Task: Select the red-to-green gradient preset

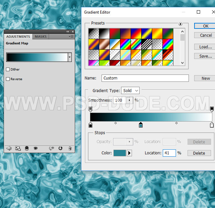Action: coord(115,33)
